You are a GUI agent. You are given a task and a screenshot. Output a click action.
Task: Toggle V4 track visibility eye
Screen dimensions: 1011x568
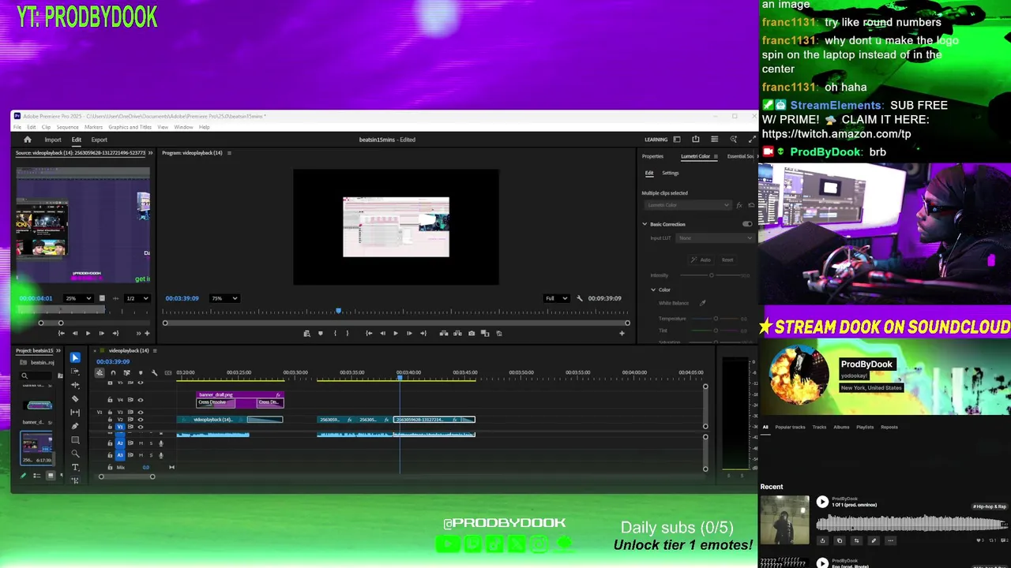tap(141, 400)
